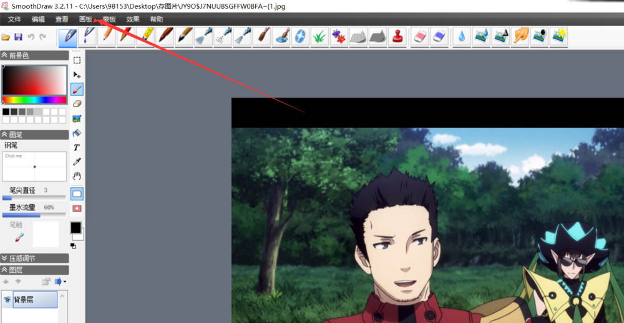Toggle the blue rectangle mode button
This screenshot has width=624, height=323.
pos(77,194)
